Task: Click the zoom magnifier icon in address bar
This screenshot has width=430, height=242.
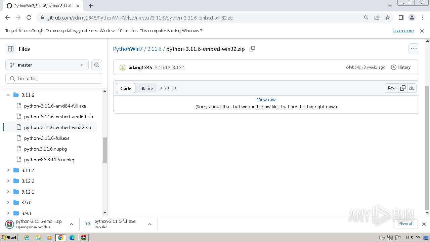Action: coord(366,17)
